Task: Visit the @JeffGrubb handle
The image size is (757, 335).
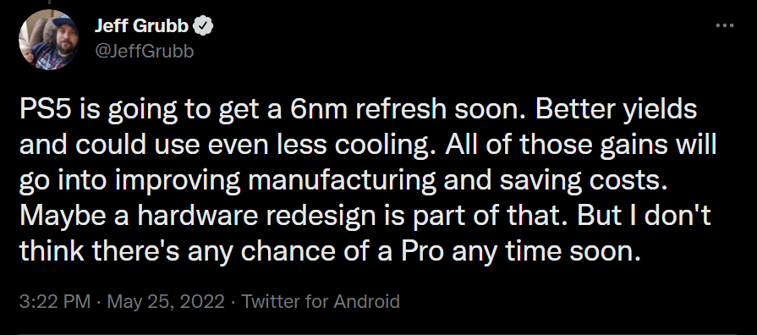Action: (145, 50)
